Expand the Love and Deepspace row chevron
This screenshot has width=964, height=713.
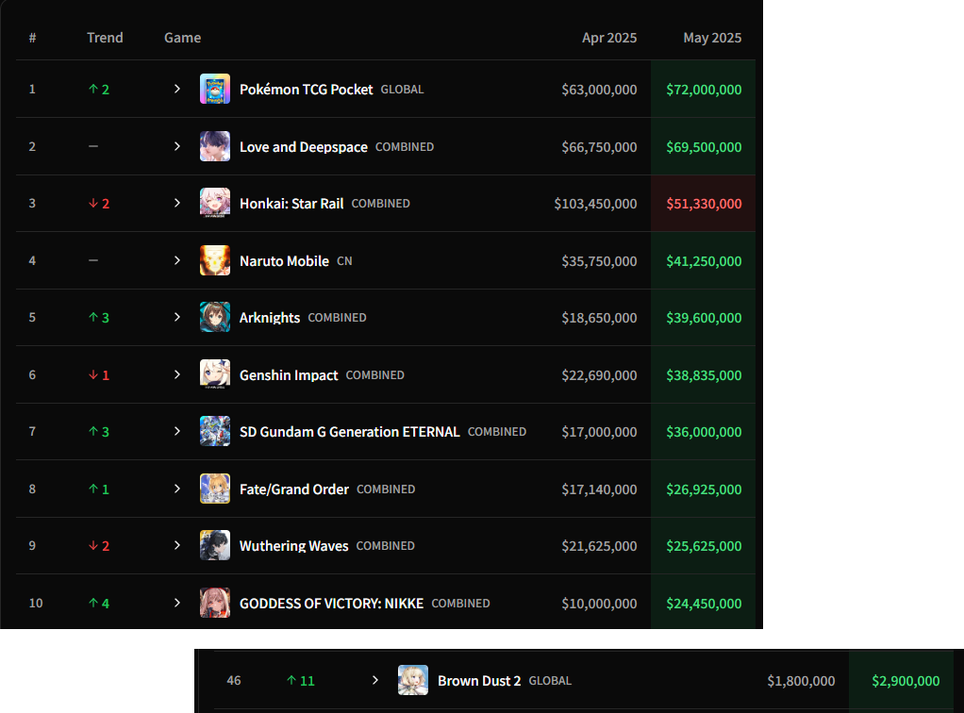coord(177,146)
